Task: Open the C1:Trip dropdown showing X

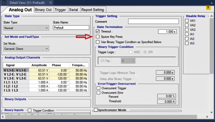Action: 128,61
